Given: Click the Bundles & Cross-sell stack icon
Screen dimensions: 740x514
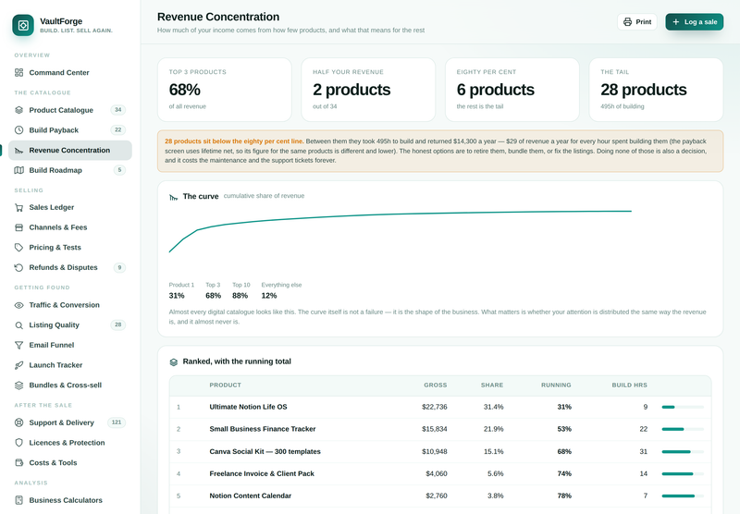Looking at the screenshot, I should (x=18, y=385).
